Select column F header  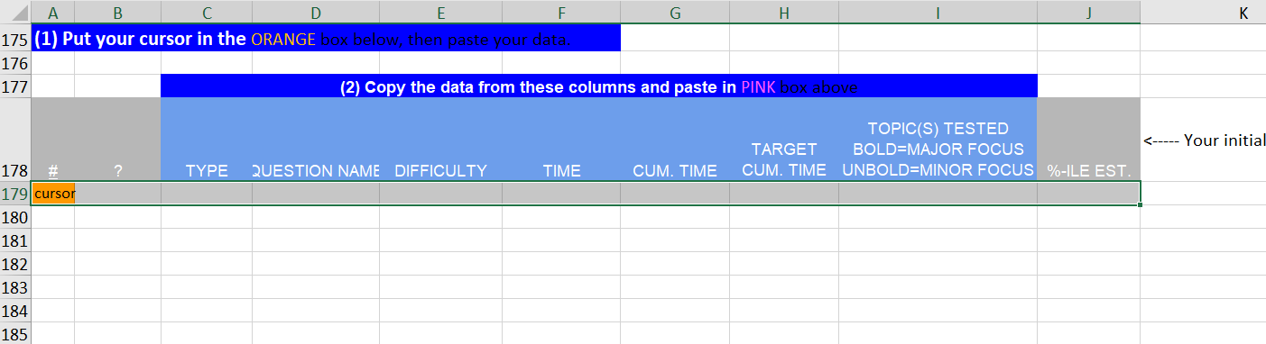(x=561, y=13)
